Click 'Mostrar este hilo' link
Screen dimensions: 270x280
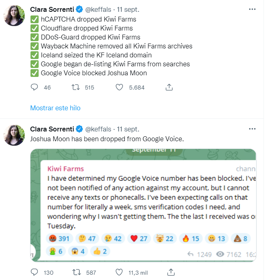[55, 108]
